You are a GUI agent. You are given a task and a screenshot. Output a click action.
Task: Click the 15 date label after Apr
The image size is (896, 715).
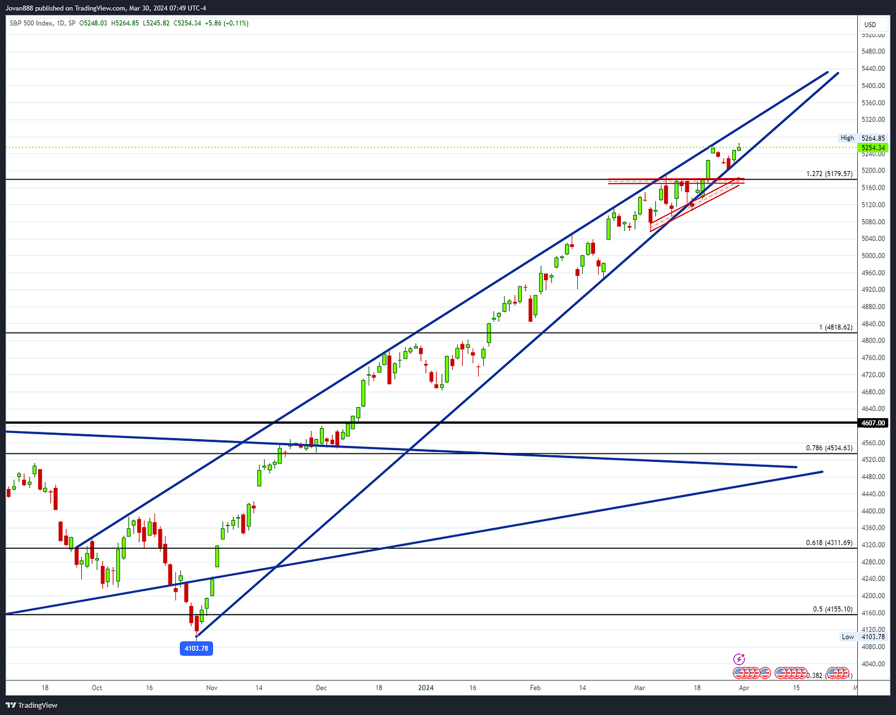[x=796, y=688]
